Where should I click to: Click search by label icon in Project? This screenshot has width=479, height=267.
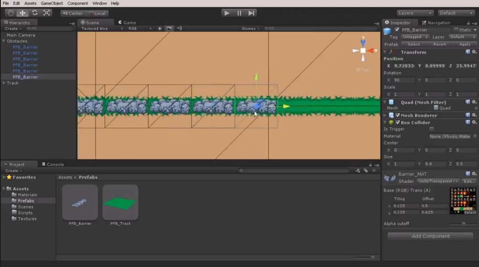tap(366, 171)
